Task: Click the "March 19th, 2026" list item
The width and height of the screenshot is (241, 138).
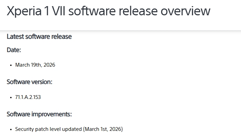Action: 35,65
